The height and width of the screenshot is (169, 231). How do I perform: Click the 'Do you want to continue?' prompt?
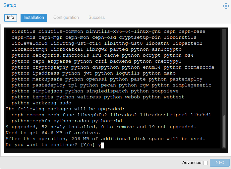pos(41,145)
